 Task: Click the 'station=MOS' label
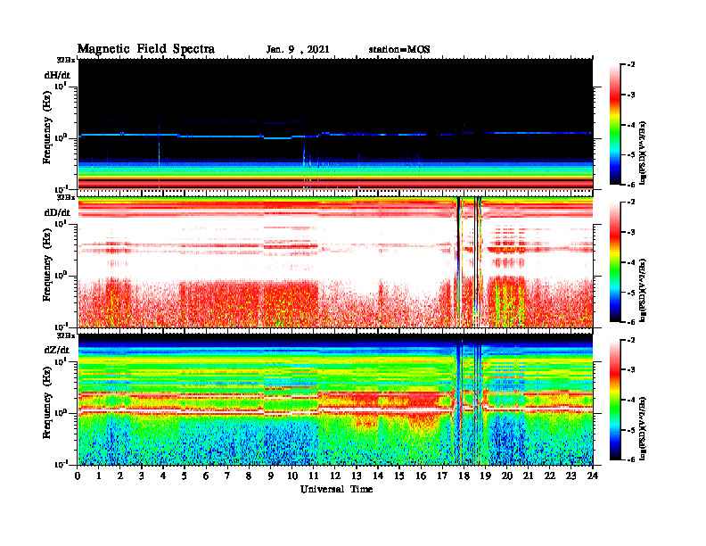[x=399, y=50]
